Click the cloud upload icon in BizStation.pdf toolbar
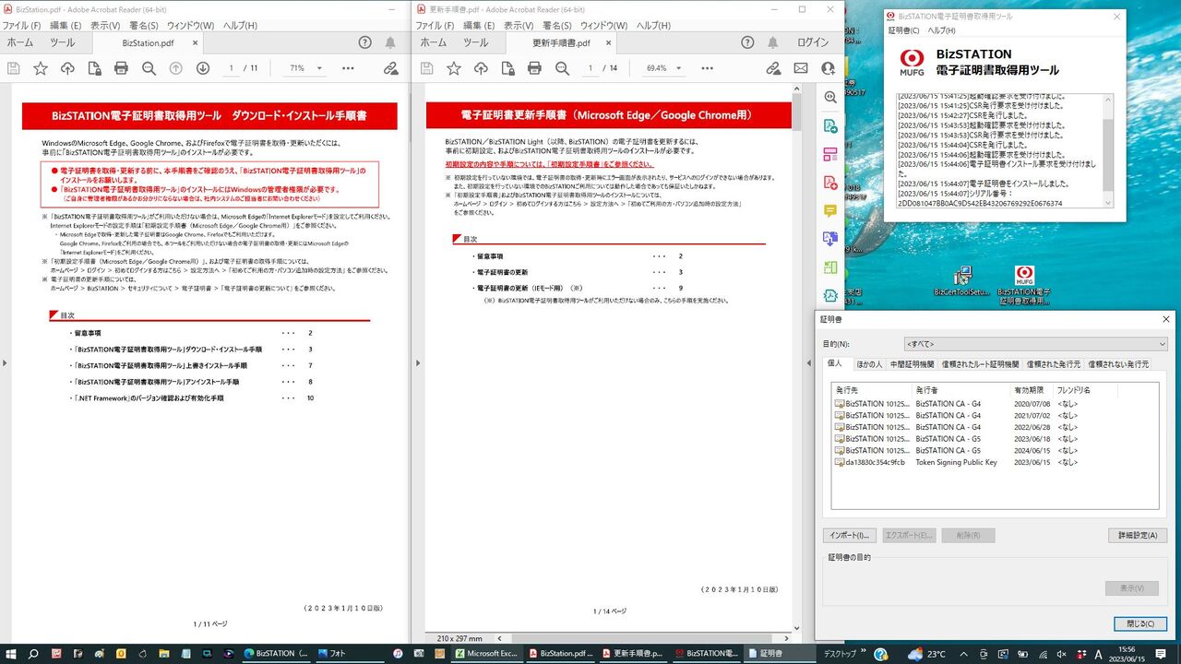The image size is (1181, 664). [x=67, y=68]
